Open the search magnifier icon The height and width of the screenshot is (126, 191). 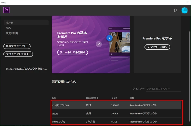(175, 10)
